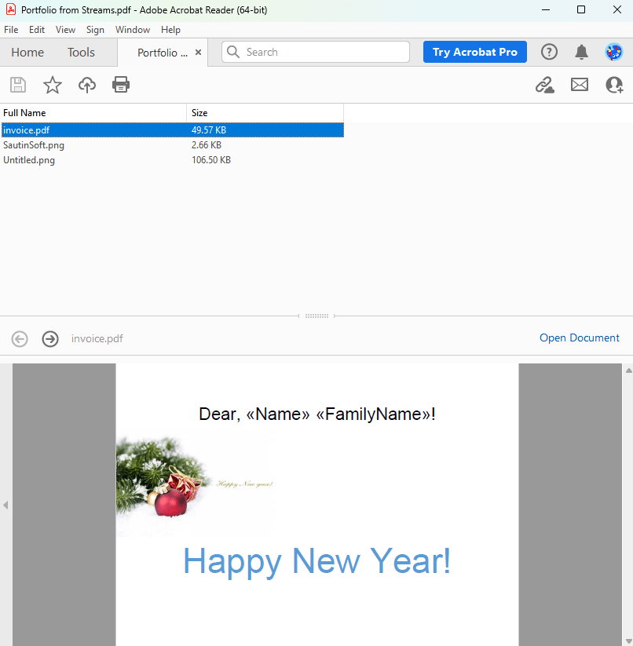Send file by email envelope icon

(x=580, y=85)
